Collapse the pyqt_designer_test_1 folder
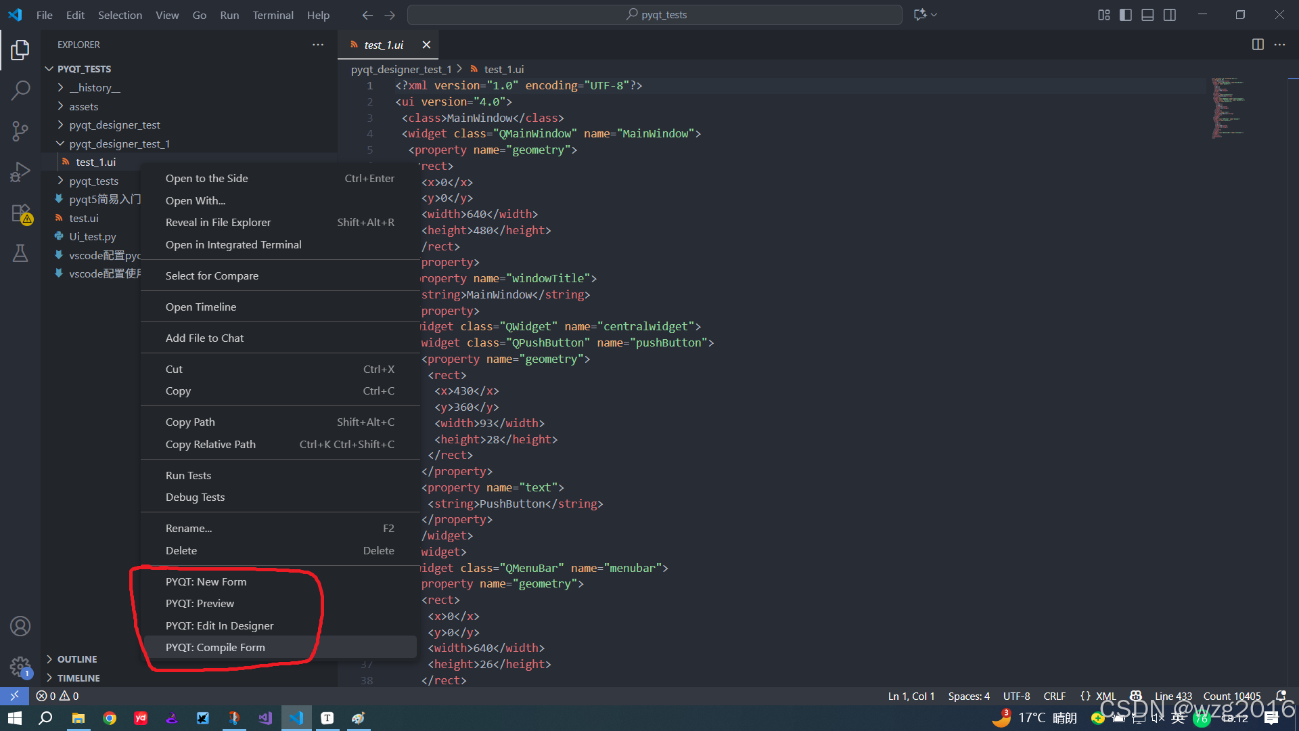Screen dimensions: 1299x731 point(119,143)
